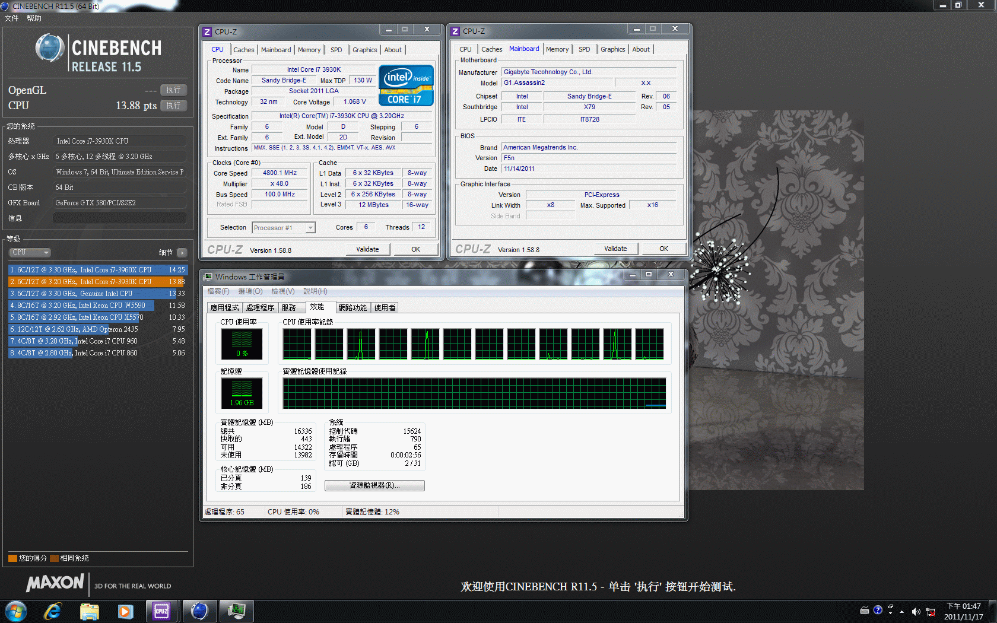This screenshot has width=997, height=623.
Task: Open the Cinebench 帮助 menu
Action: point(34,18)
